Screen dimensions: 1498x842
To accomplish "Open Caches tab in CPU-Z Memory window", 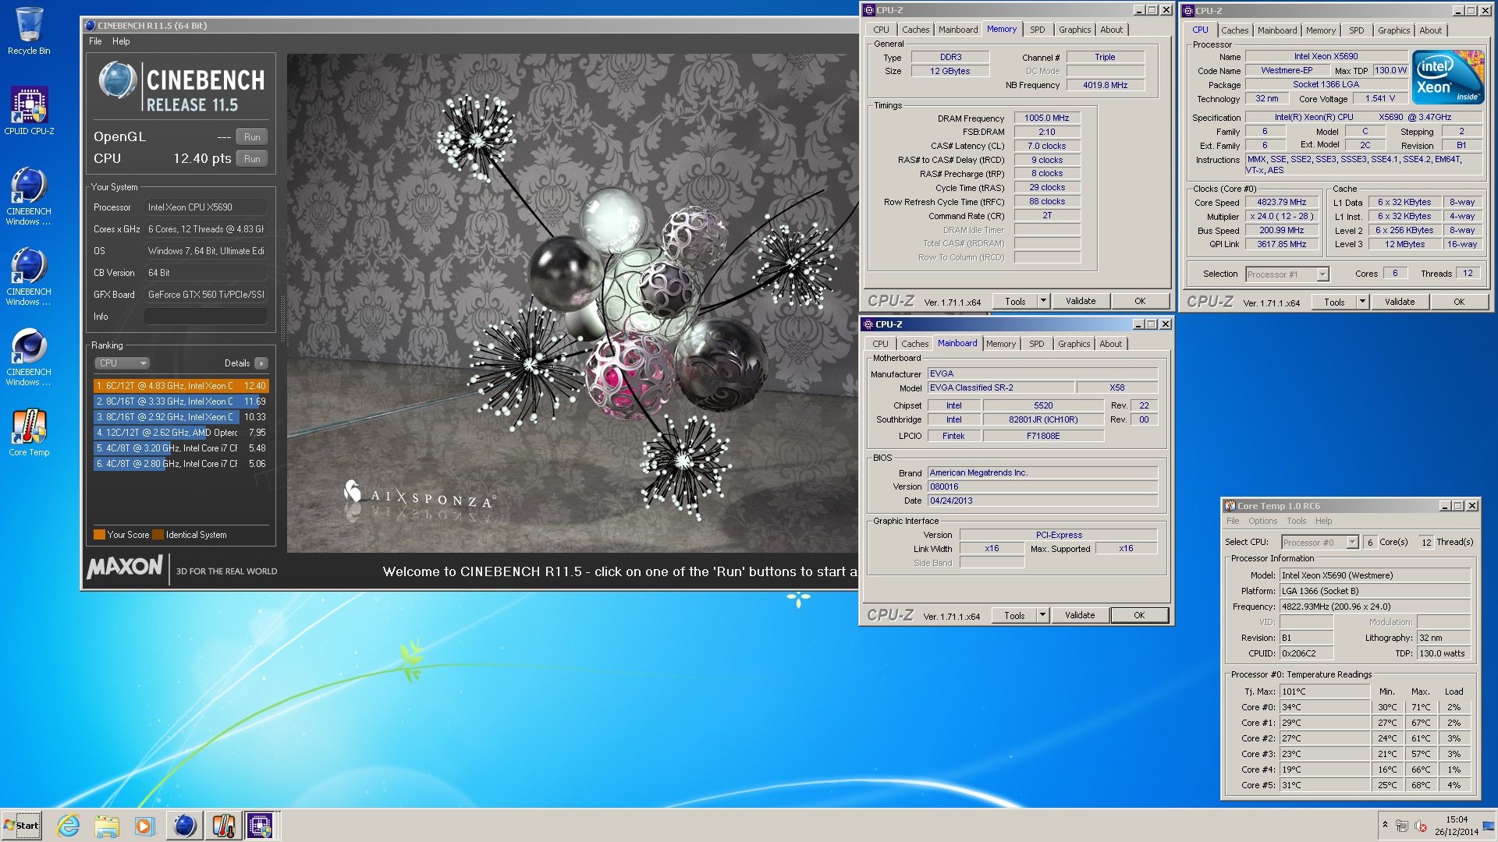I will point(915,30).
